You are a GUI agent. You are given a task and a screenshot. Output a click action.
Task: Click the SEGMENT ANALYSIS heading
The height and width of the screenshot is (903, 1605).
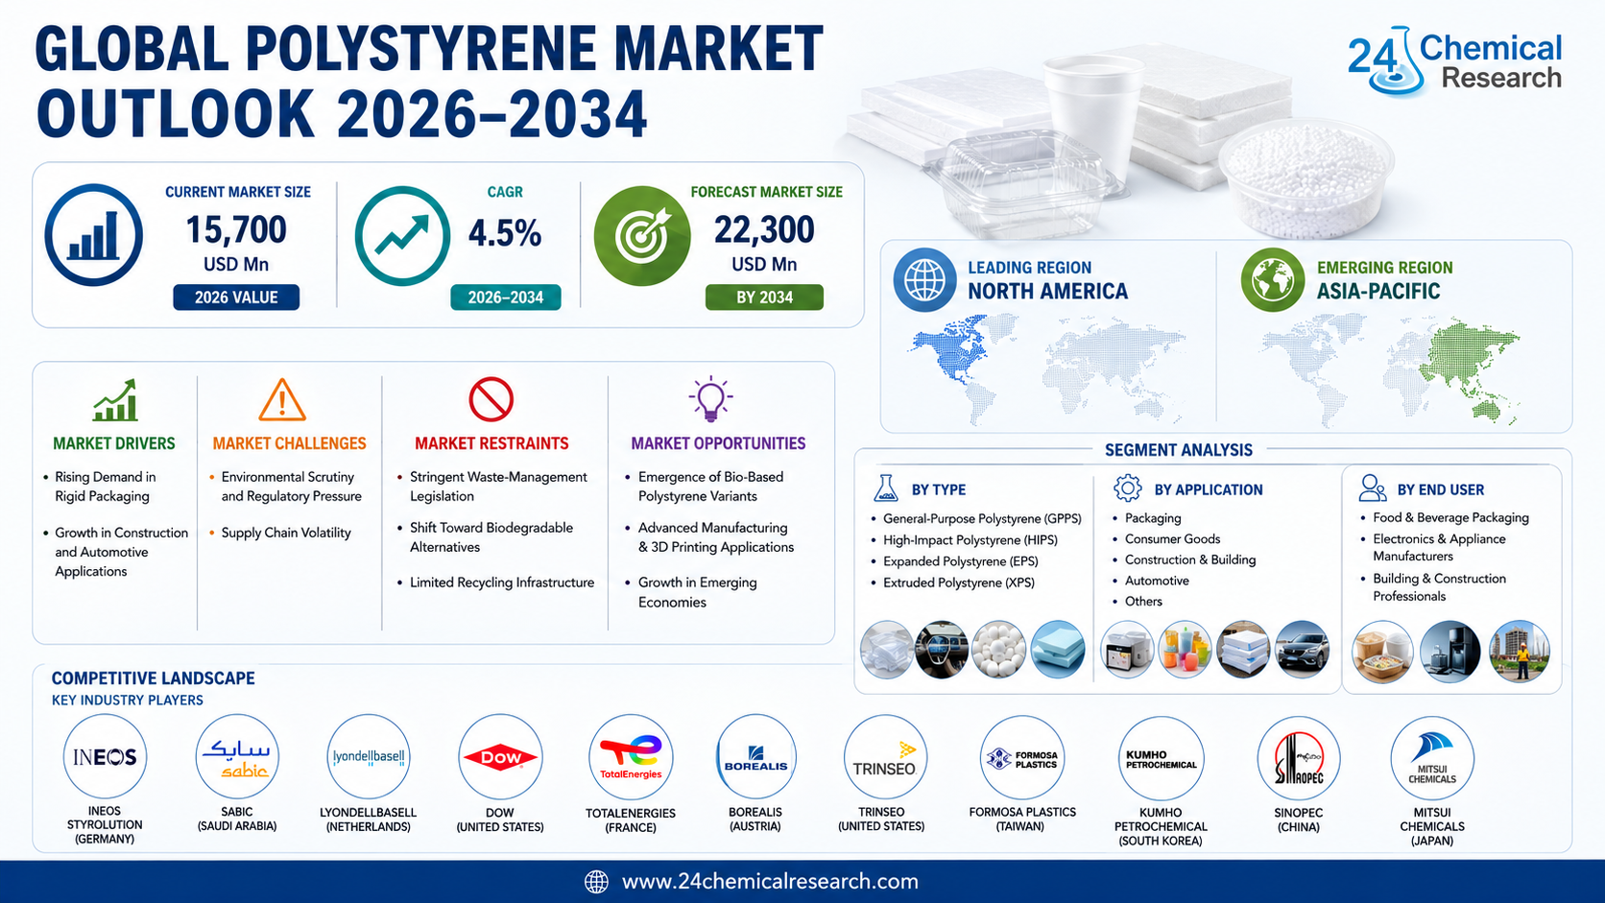coord(1179,450)
